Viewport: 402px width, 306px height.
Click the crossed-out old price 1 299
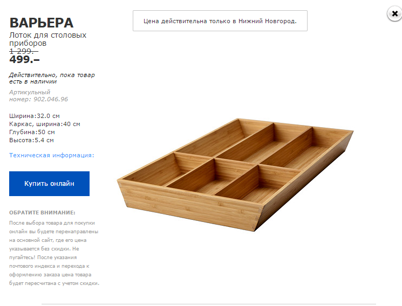click(x=24, y=51)
